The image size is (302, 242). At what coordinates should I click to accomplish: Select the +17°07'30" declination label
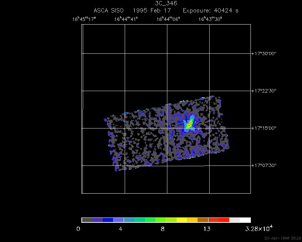click(269, 165)
